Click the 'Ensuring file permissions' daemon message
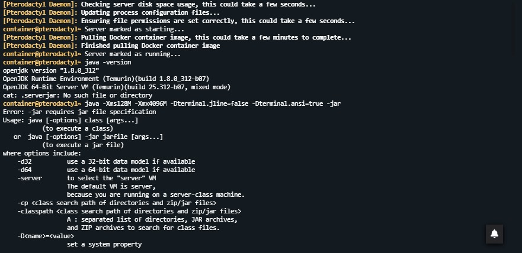This screenshot has height=253, width=522. click(x=178, y=21)
